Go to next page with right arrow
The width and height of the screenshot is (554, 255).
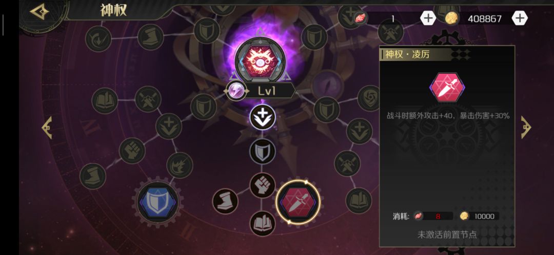click(x=526, y=128)
